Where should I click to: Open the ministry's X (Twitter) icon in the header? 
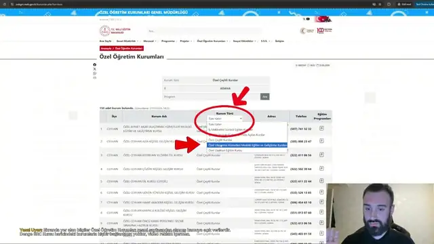304,19
